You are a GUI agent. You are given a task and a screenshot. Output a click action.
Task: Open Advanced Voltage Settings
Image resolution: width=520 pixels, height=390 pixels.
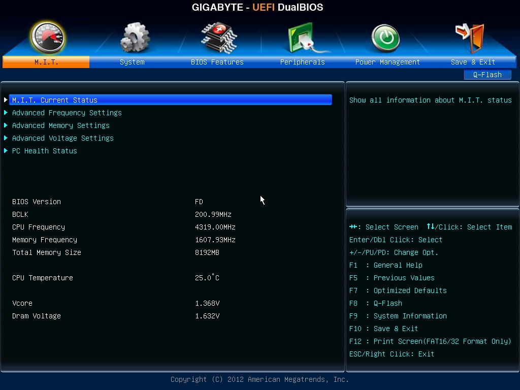coord(62,138)
